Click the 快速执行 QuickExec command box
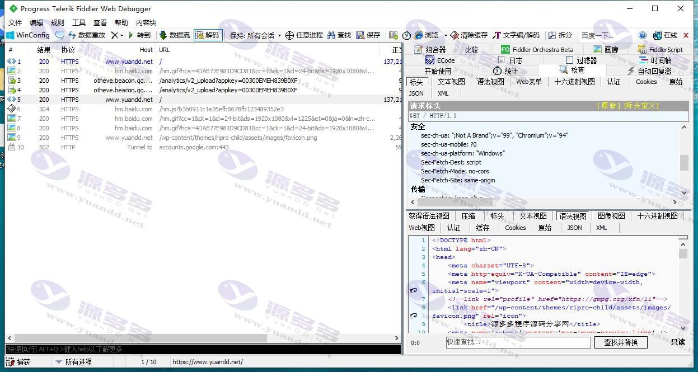698x372 pixels. [203, 349]
